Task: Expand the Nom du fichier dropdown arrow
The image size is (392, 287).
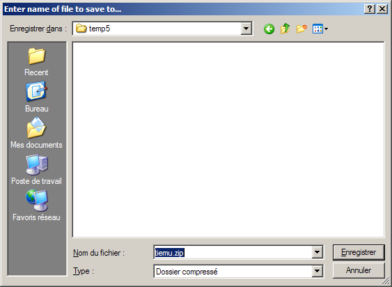Action: pyautogui.click(x=317, y=252)
